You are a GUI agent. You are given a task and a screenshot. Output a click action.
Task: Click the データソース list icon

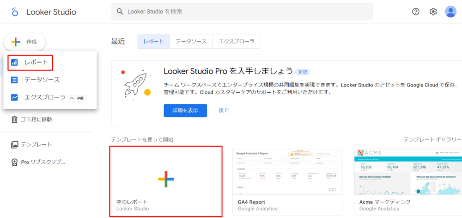14,80
